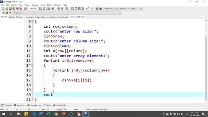The image size is (208, 117).
Task: Open Find with the magnifier icon
Action: point(41,9)
